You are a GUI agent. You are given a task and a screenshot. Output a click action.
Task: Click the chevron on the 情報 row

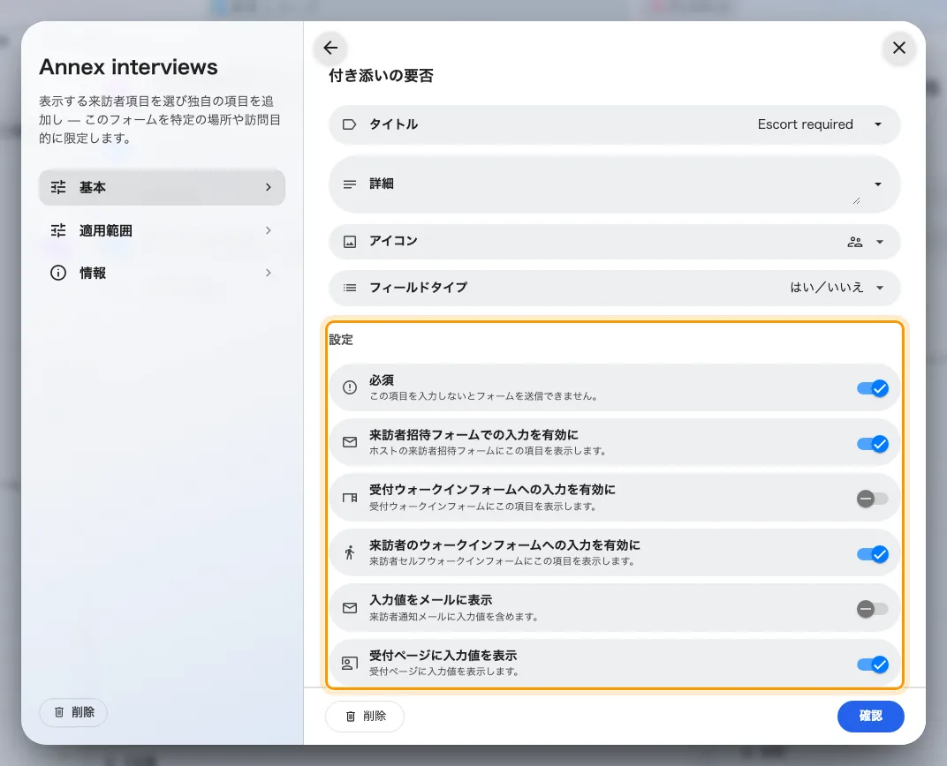269,274
